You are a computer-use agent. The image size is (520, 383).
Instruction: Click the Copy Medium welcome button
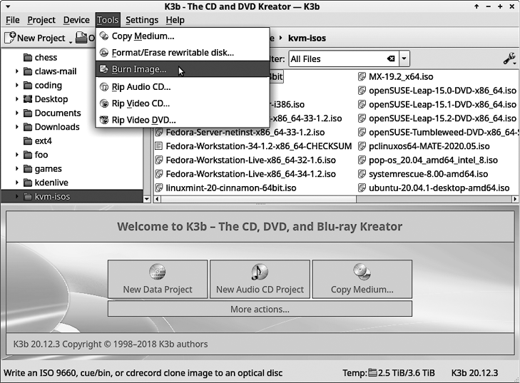[x=362, y=279]
